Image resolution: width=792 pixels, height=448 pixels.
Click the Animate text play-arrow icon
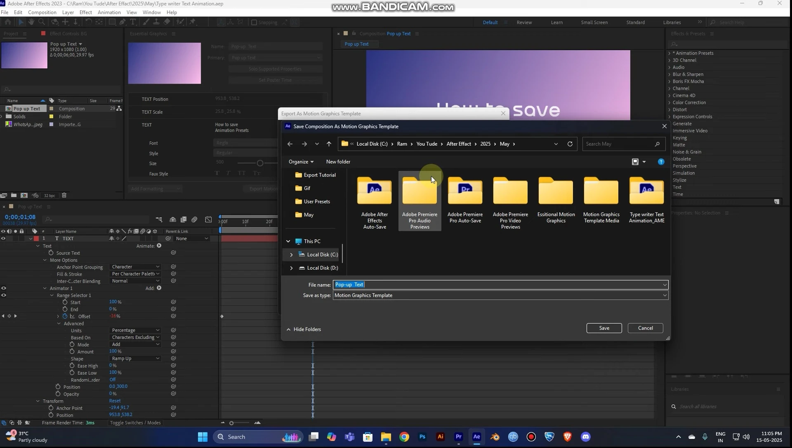coord(159,246)
